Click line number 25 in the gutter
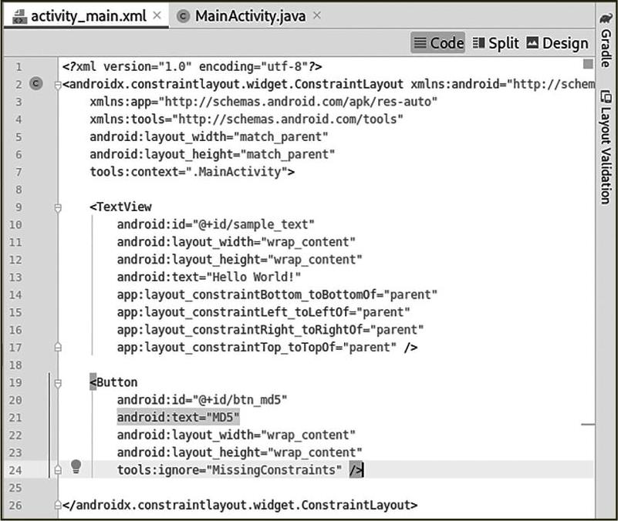The width and height of the screenshot is (618, 521). tap(15, 488)
